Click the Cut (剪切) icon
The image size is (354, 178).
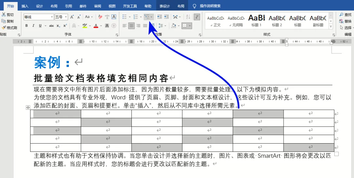[x=4, y=15]
